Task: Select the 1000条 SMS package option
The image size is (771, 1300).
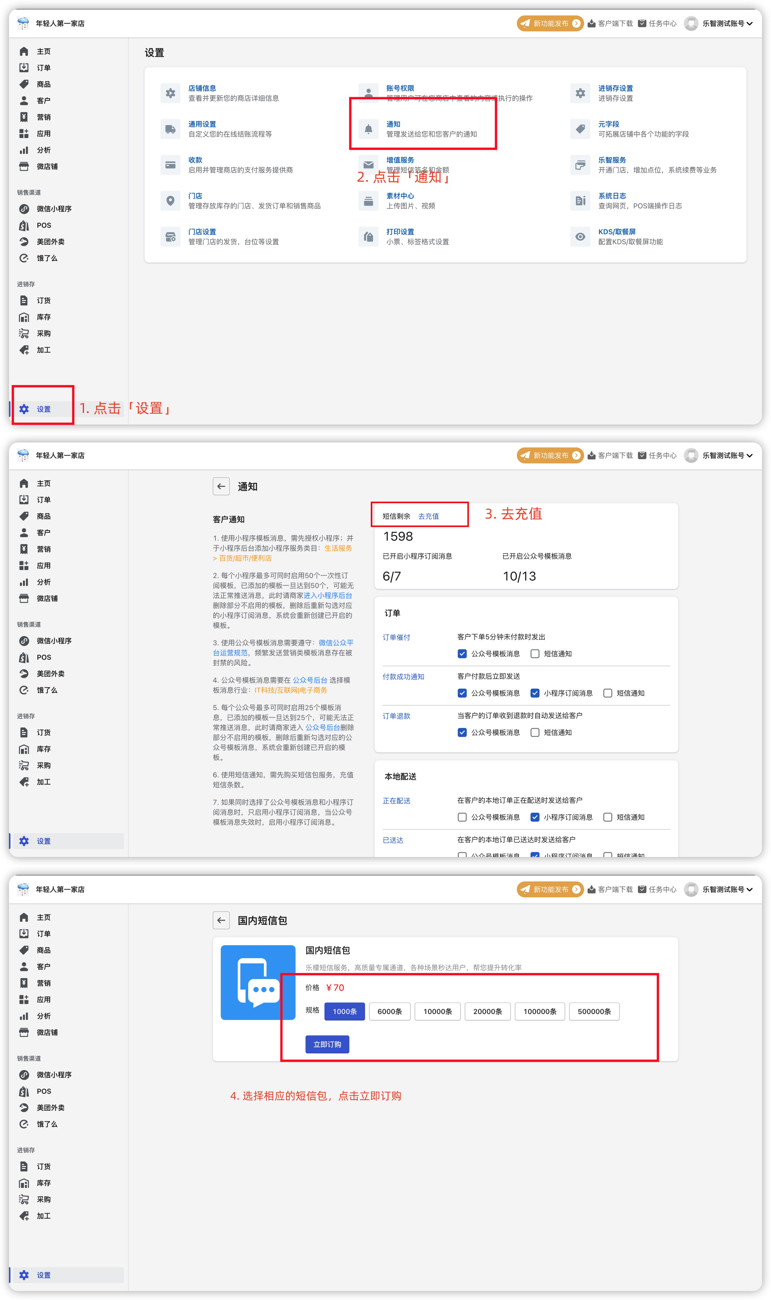Action: coord(344,1011)
